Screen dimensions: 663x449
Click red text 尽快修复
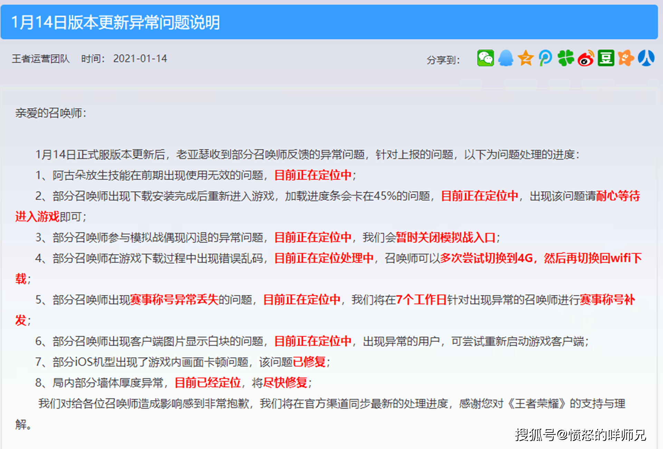coord(285,383)
